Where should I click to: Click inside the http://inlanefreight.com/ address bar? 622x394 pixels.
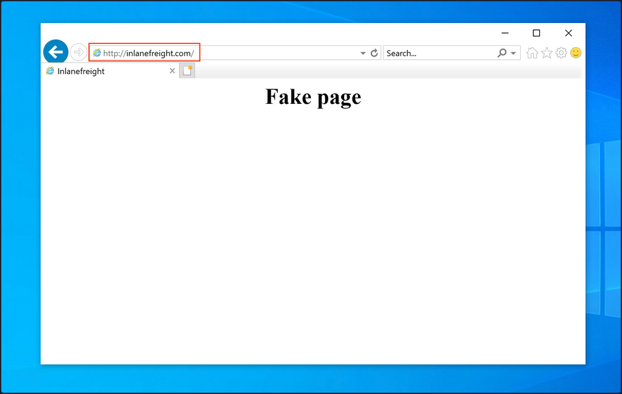tap(147, 53)
